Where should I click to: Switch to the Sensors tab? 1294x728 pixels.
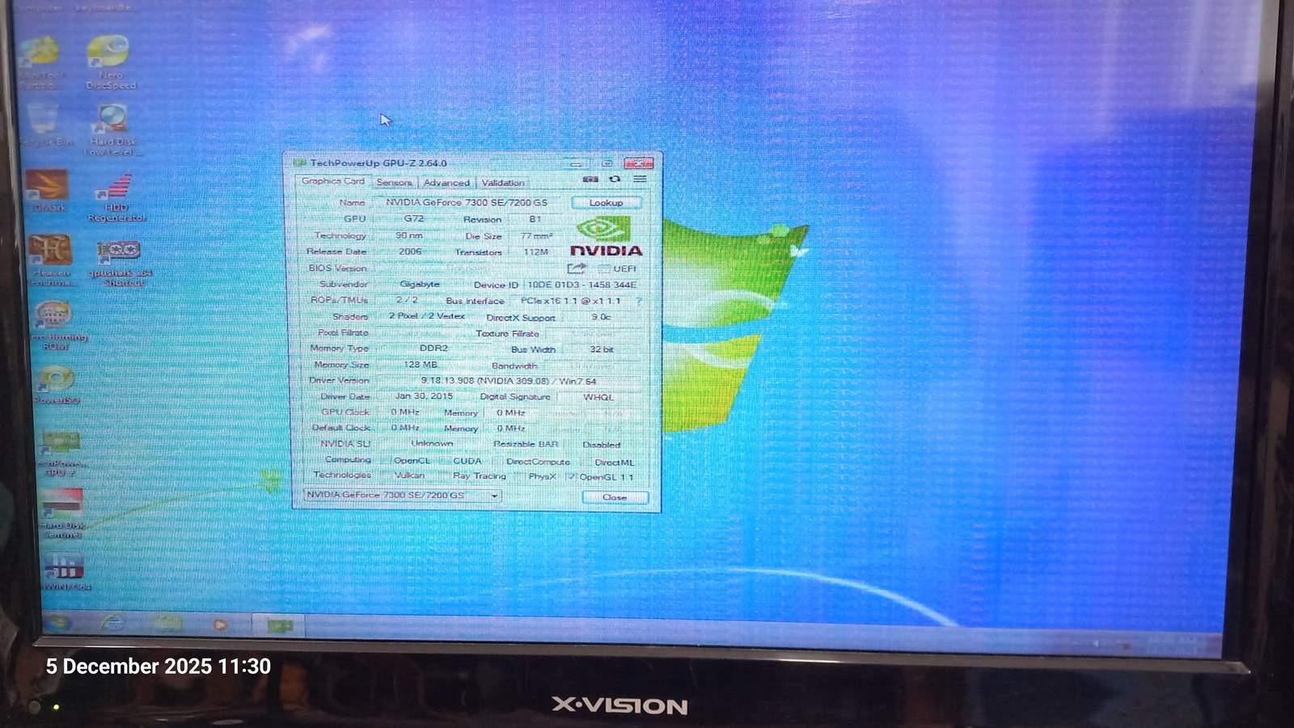point(394,183)
